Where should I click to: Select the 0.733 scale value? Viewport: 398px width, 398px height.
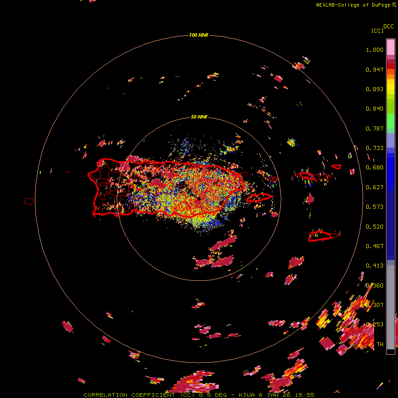point(375,148)
